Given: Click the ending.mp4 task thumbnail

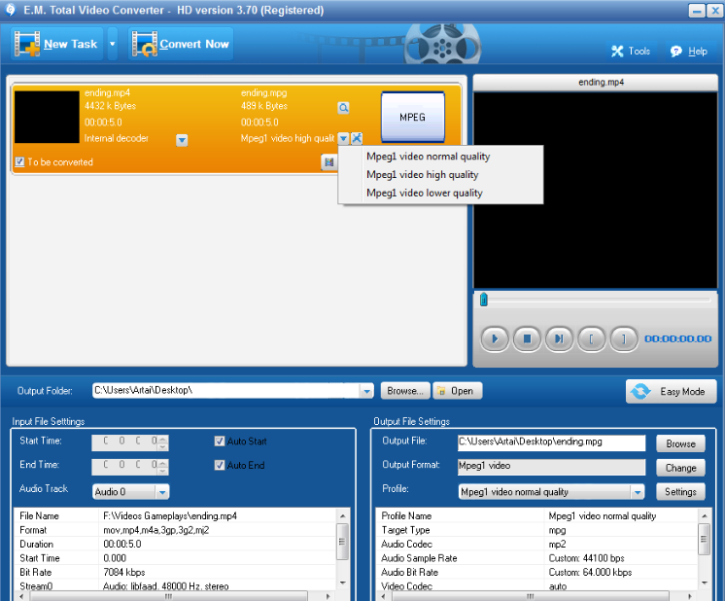Looking at the screenshot, I should click(47, 117).
